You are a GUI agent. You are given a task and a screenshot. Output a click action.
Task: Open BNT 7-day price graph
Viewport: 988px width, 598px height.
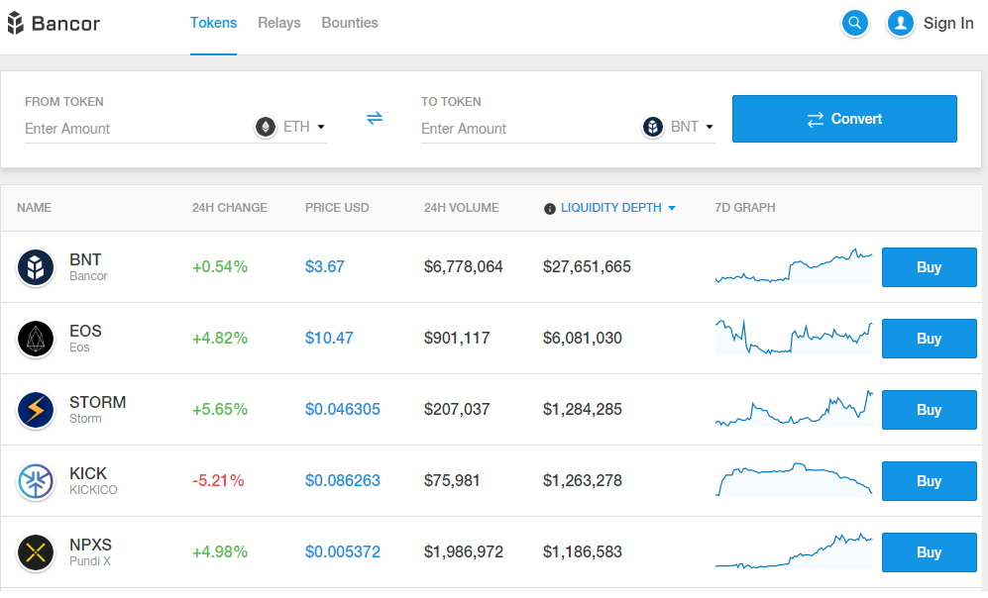(794, 266)
